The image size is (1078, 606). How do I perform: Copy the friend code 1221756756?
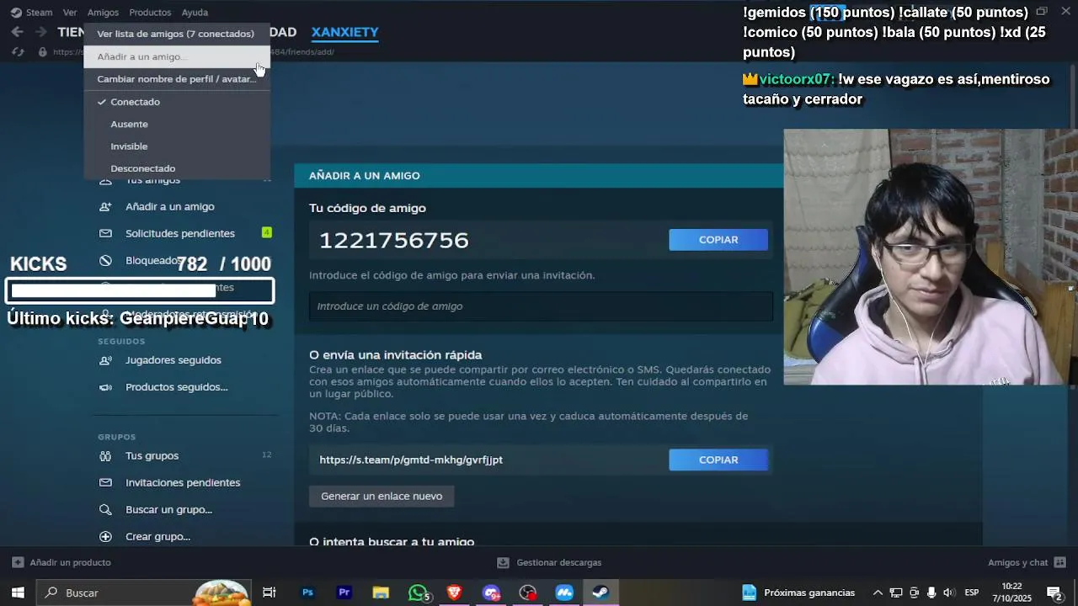pyautogui.click(x=718, y=240)
